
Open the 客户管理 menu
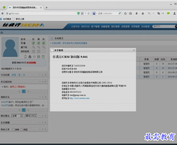95,27
